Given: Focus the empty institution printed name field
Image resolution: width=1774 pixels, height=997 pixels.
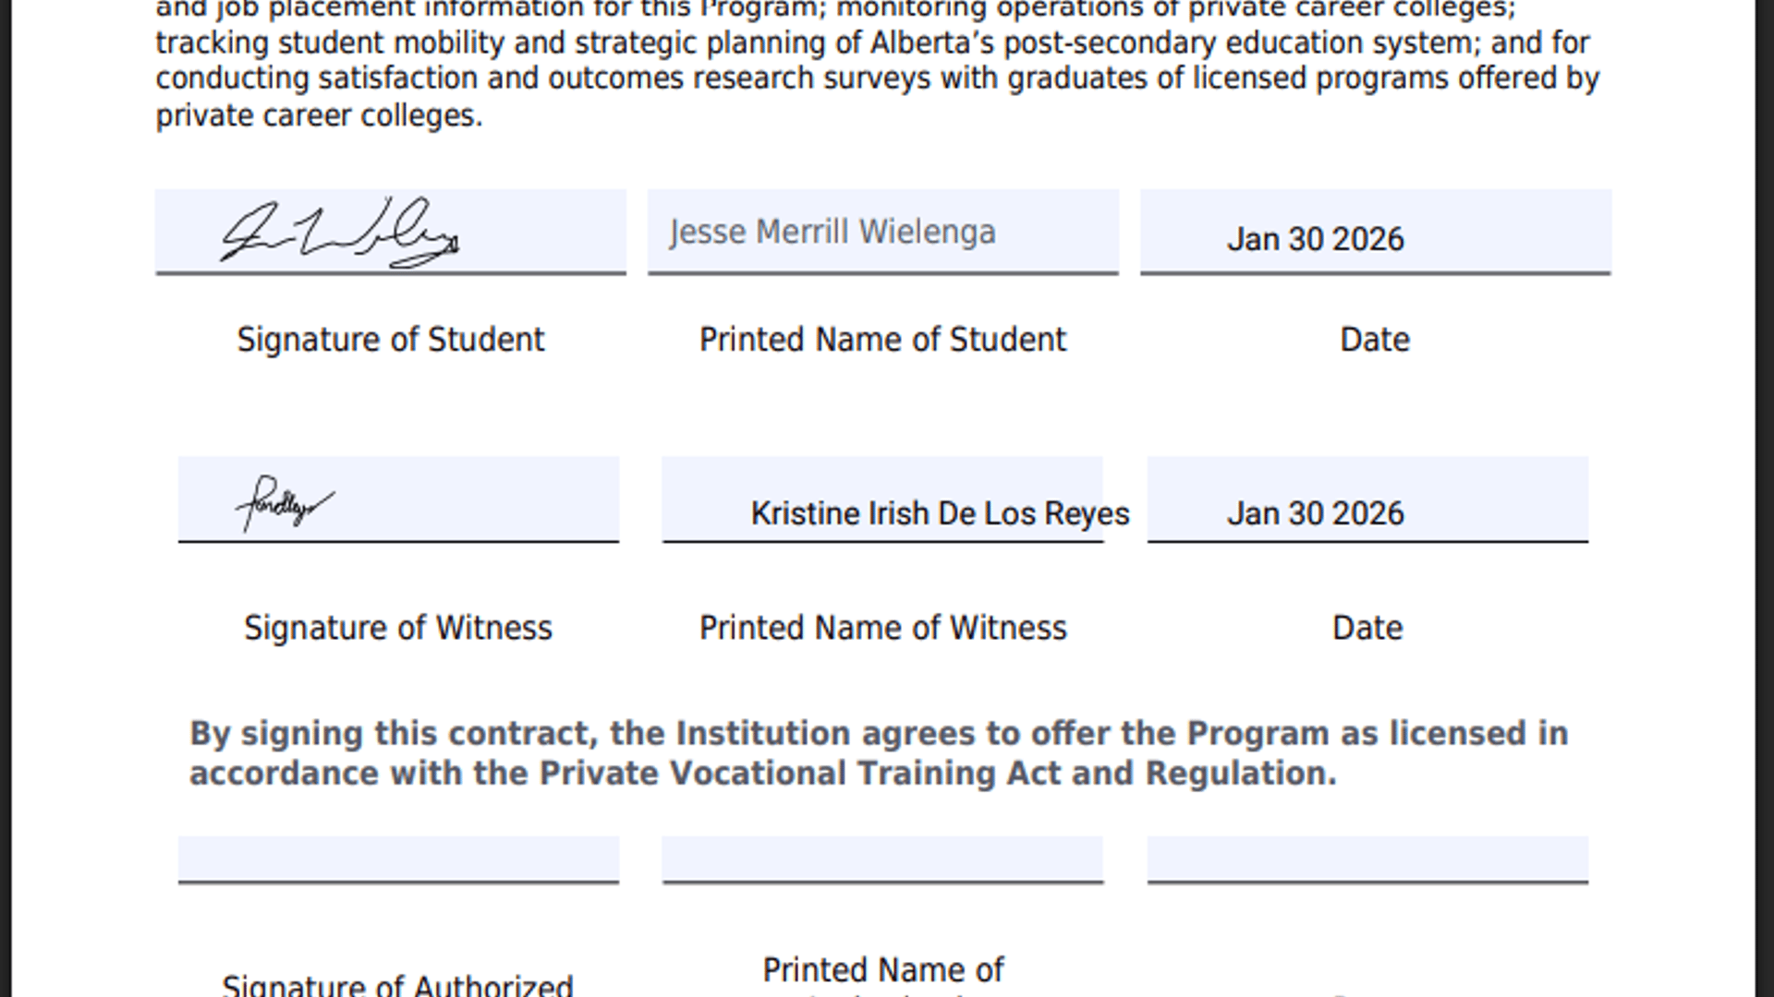Looking at the screenshot, I should tap(882, 859).
